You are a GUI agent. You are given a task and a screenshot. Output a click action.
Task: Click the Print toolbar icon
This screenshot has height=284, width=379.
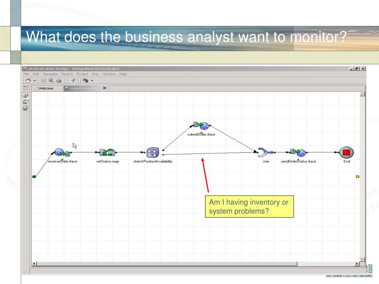pos(59,80)
